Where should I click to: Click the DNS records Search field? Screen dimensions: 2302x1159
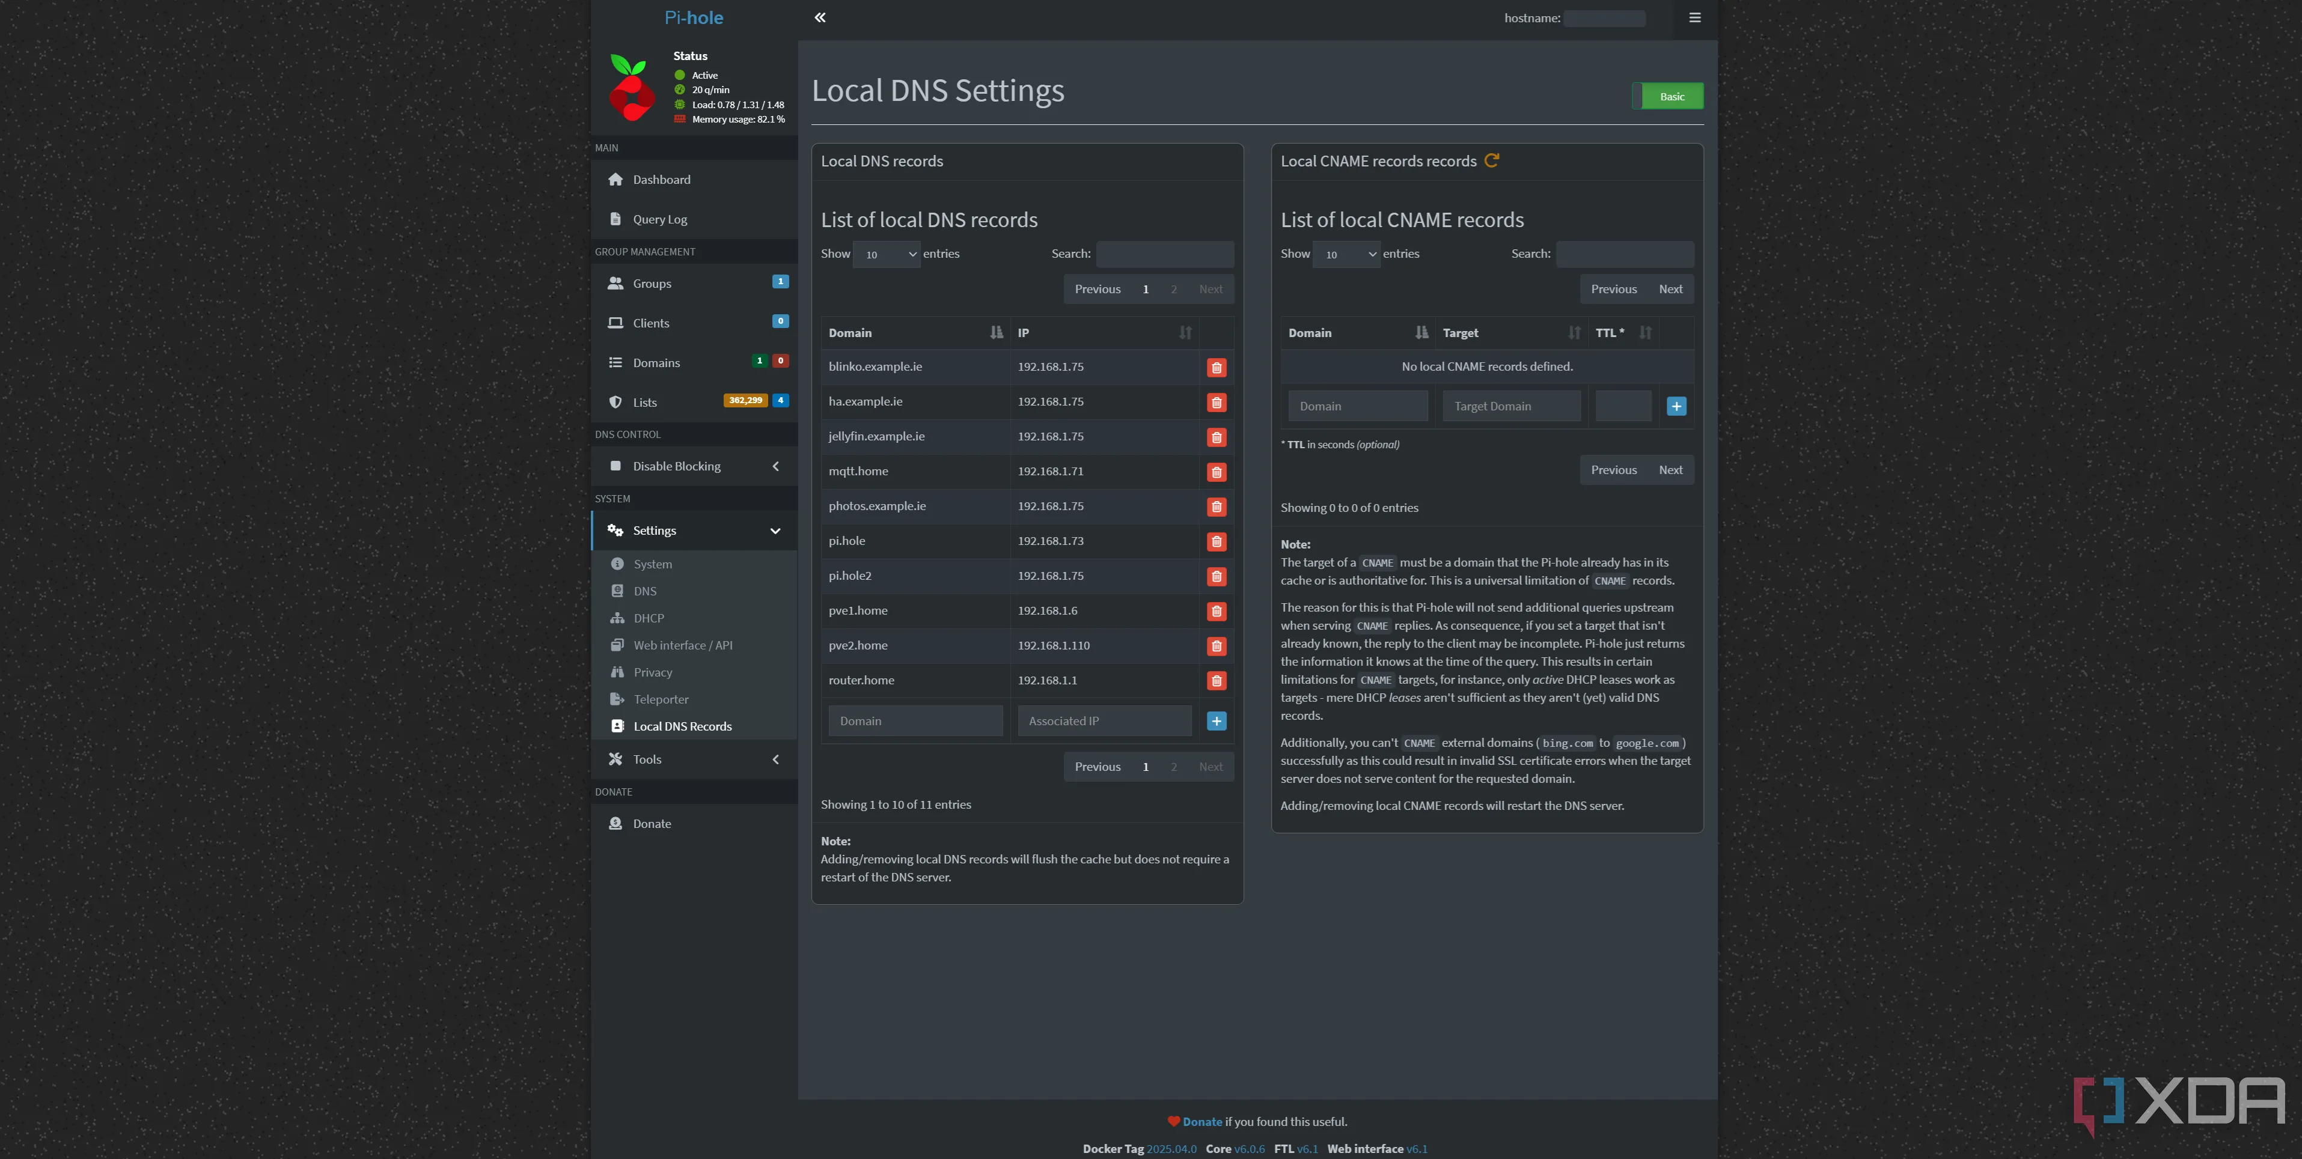tap(1164, 255)
